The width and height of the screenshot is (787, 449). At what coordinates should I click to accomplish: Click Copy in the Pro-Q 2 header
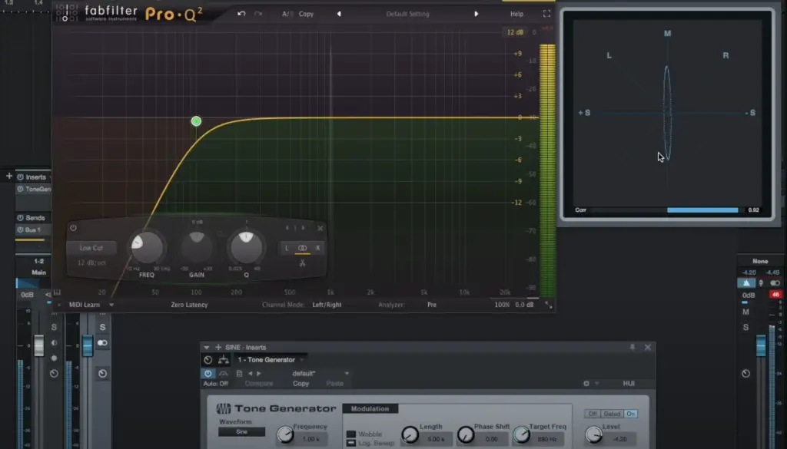pos(306,14)
